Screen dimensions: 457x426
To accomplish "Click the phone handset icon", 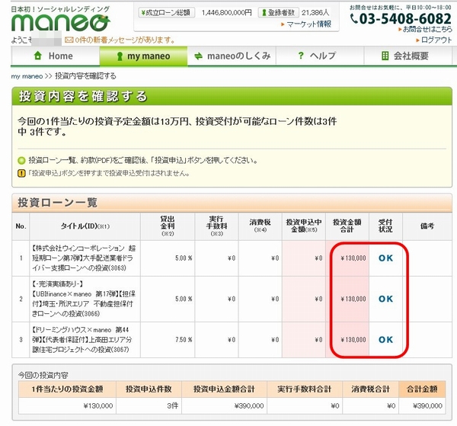I will click(354, 19).
